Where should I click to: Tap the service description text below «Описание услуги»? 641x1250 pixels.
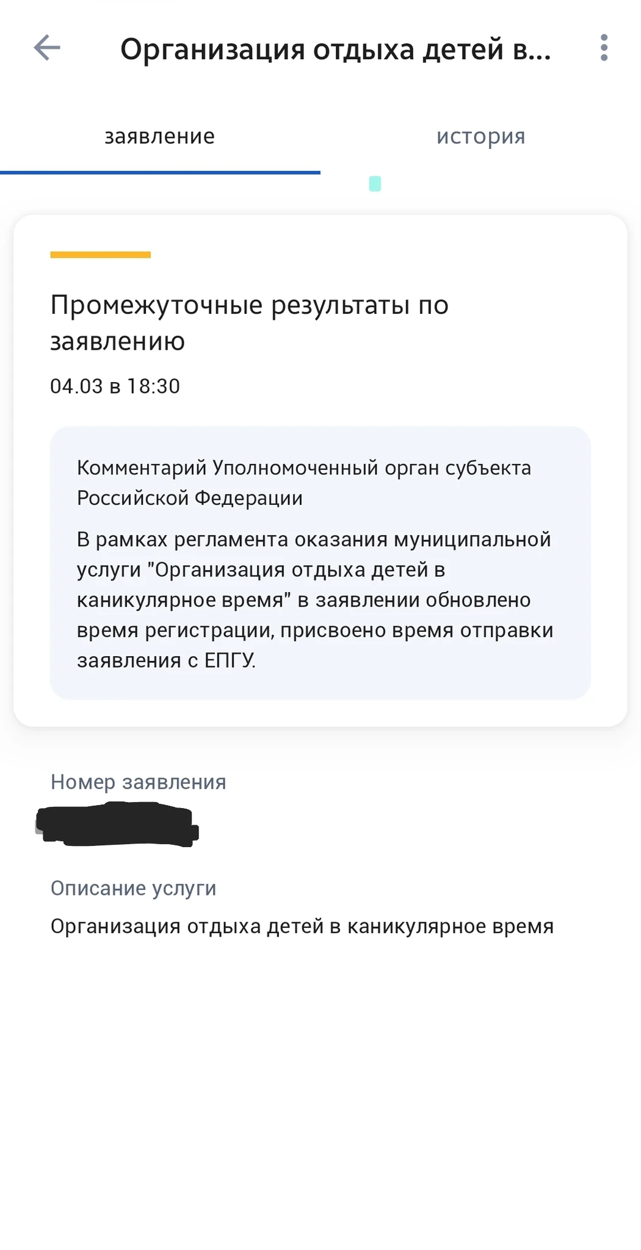coord(302,927)
